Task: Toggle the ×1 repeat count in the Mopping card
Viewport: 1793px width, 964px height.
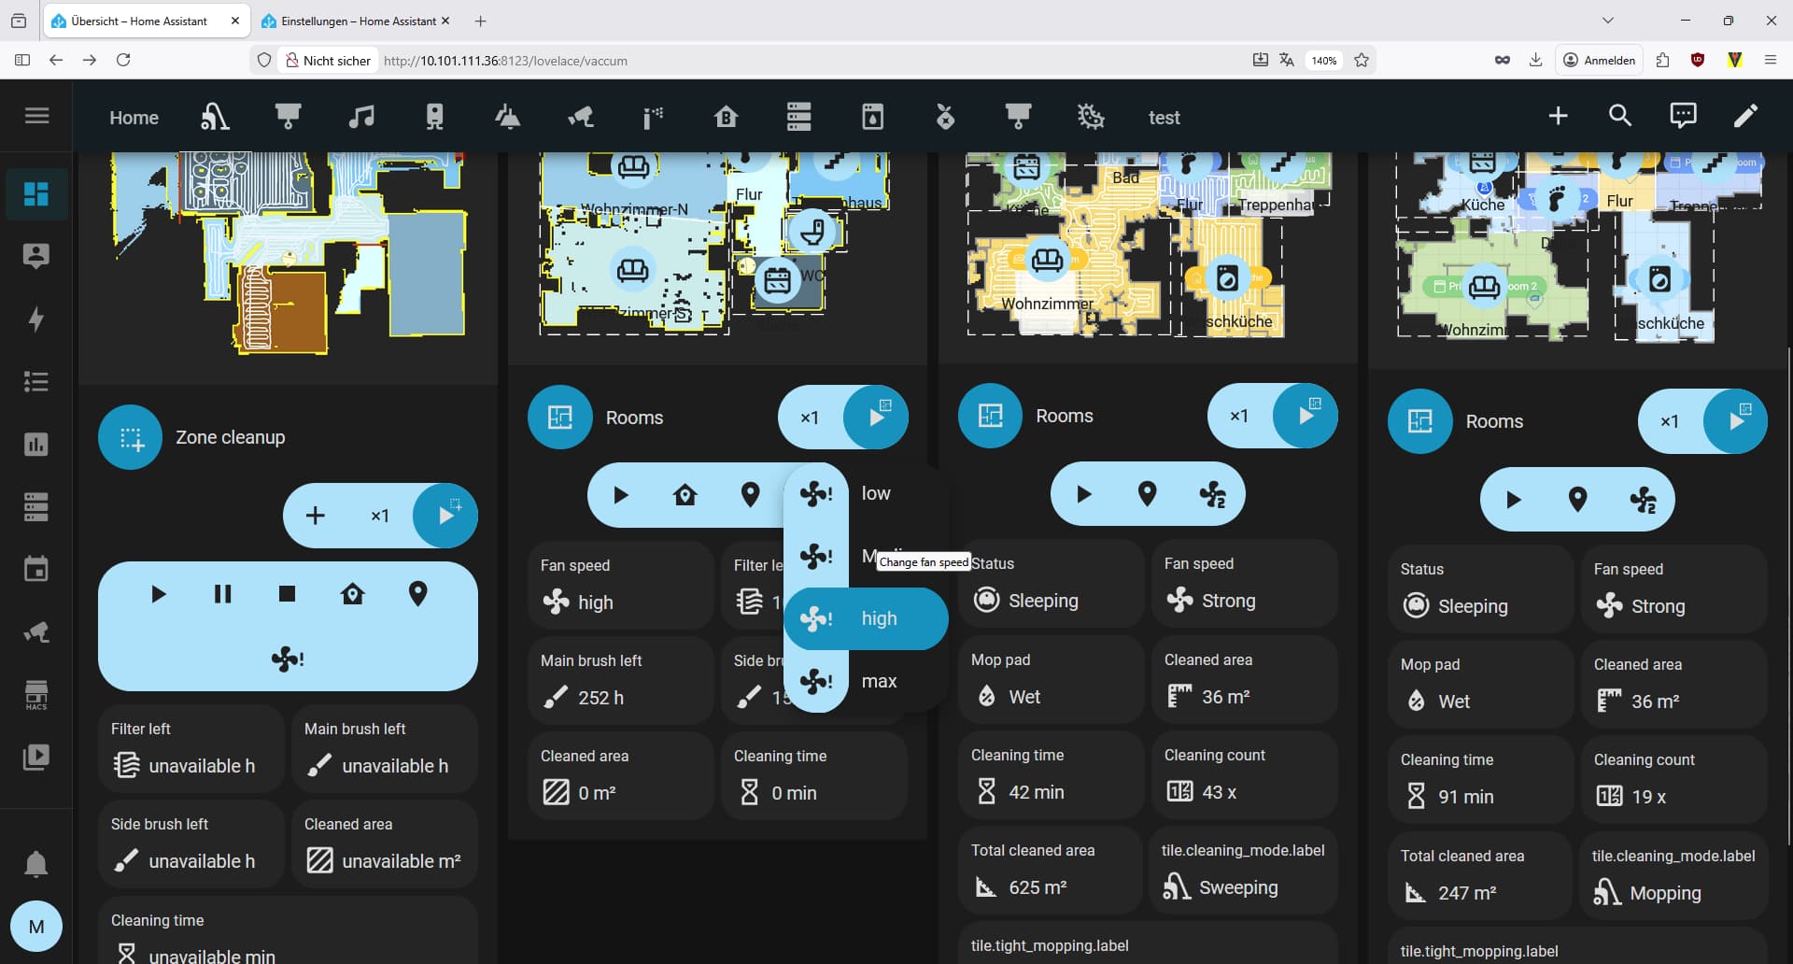Action: coord(1669,421)
